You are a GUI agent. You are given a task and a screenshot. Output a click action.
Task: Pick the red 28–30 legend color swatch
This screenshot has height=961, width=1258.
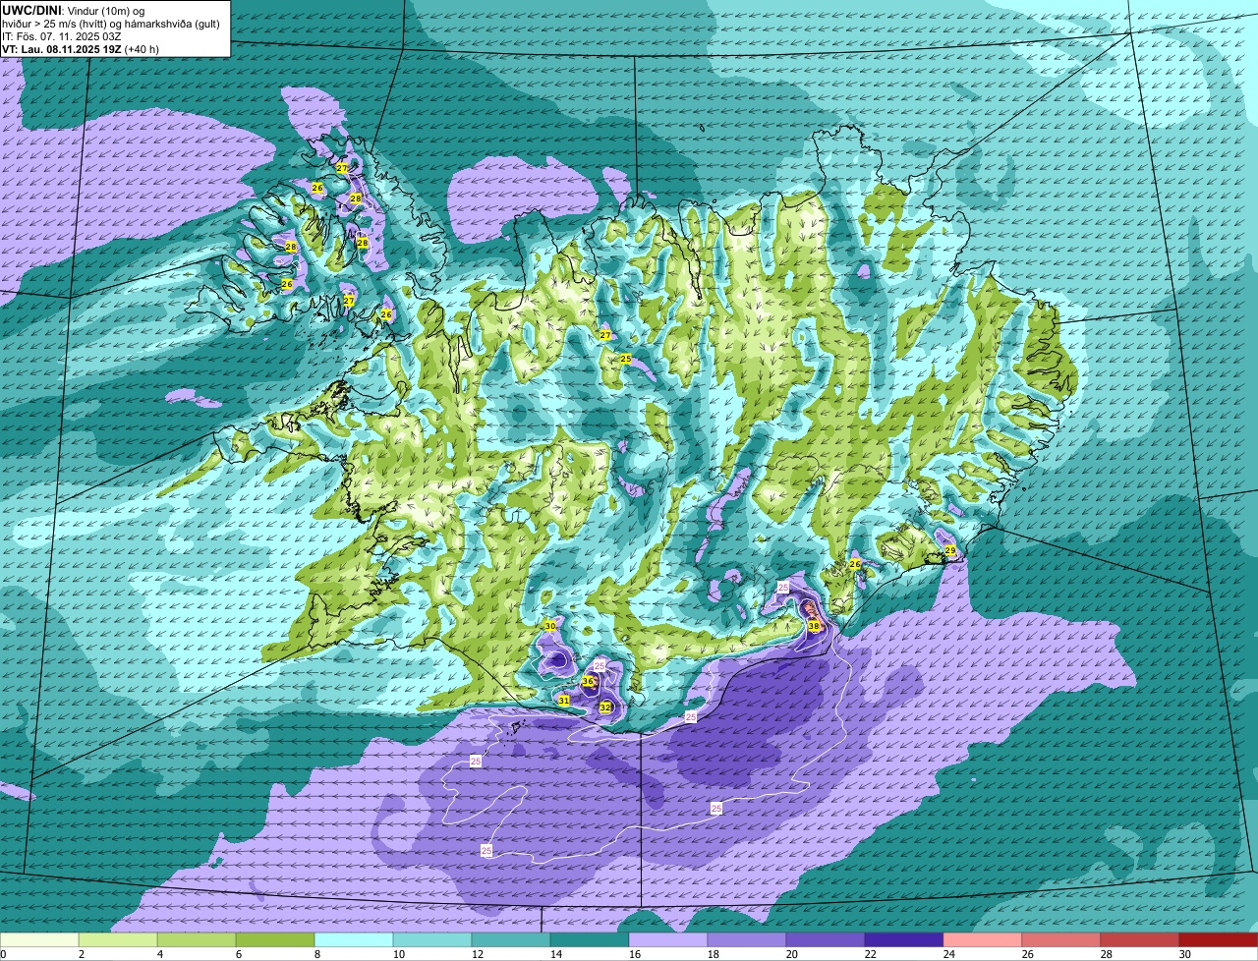pyautogui.click(x=1140, y=939)
